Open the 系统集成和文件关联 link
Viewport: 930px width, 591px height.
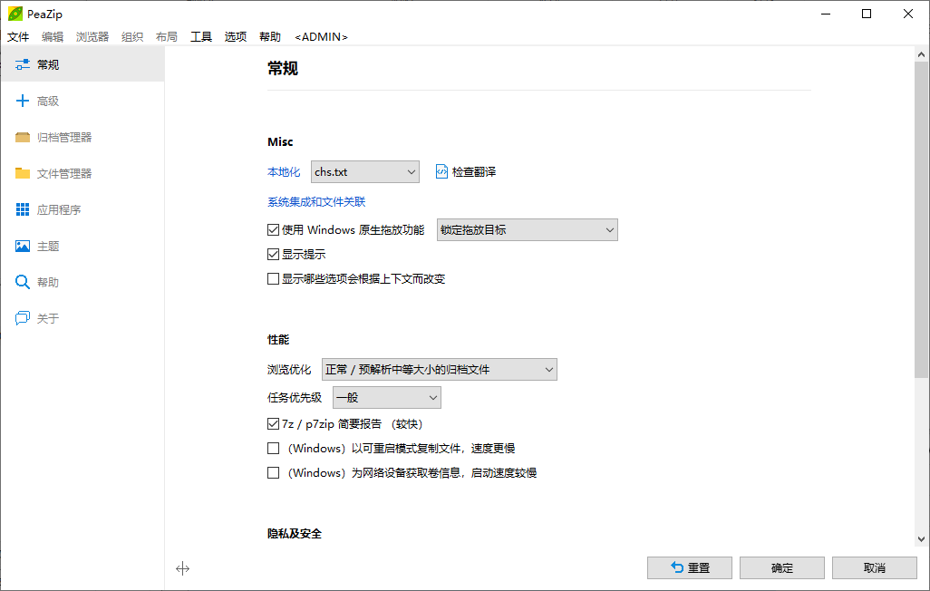[x=316, y=202]
